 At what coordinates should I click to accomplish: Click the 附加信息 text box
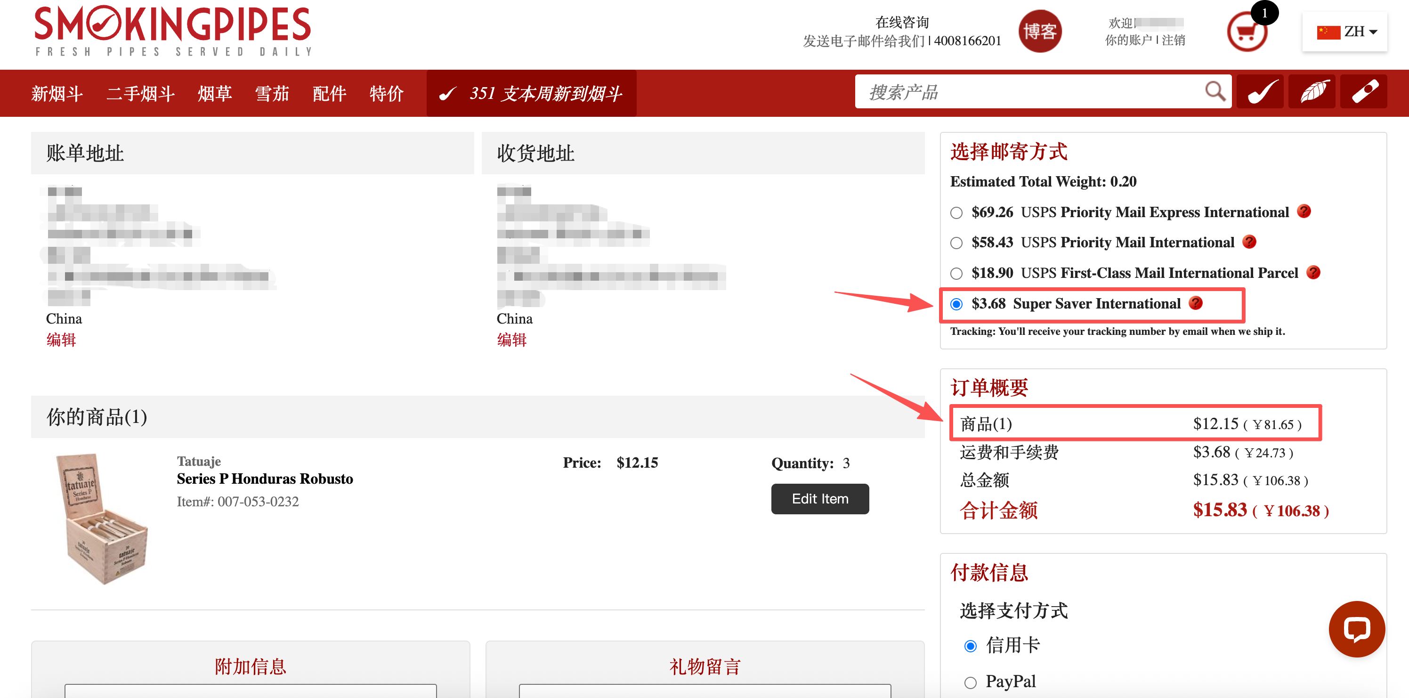point(251,691)
